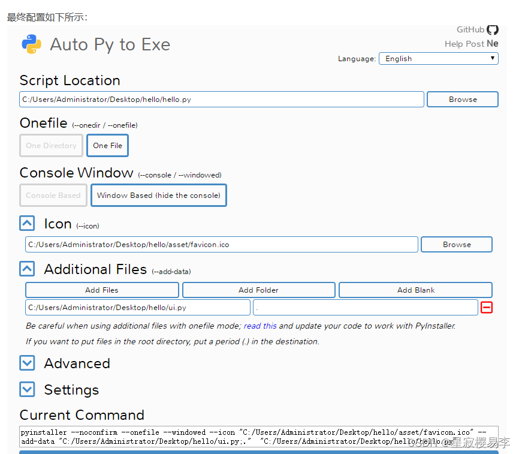This screenshot has width=519, height=454.
Task: Click the Additional Files heading text
Action: coord(95,269)
